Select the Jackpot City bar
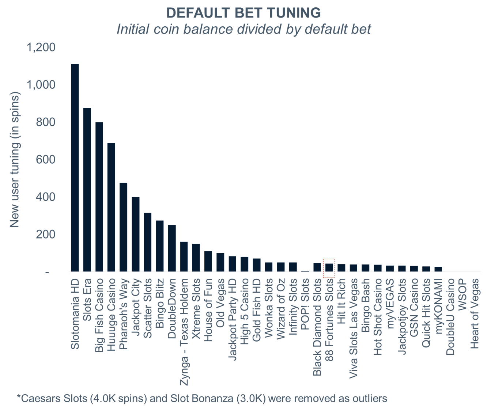The width and height of the screenshot is (487, 411). [135, 235]
